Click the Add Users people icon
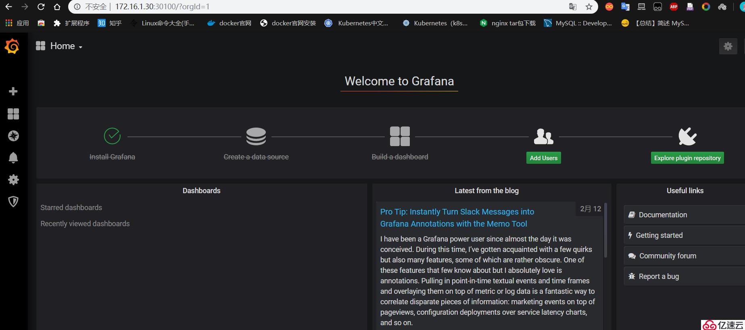The height and width of the screenshot is (330, 745). 543,136
